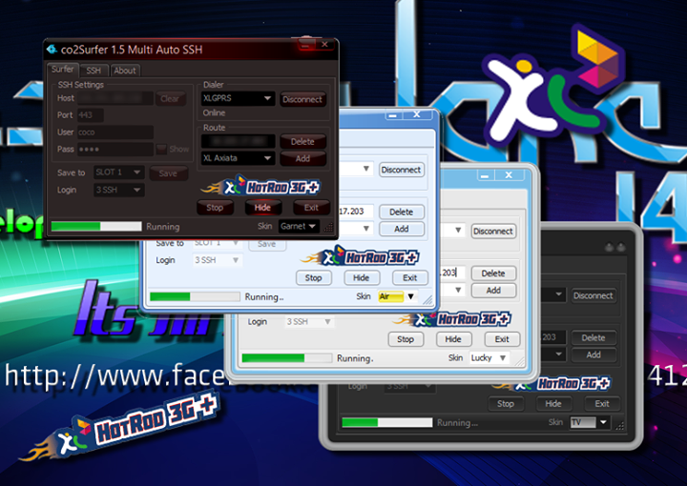The width and height of the screenshot is (687, 486).
Task: Switch to the Surfer tab
Action: (62, 70)
